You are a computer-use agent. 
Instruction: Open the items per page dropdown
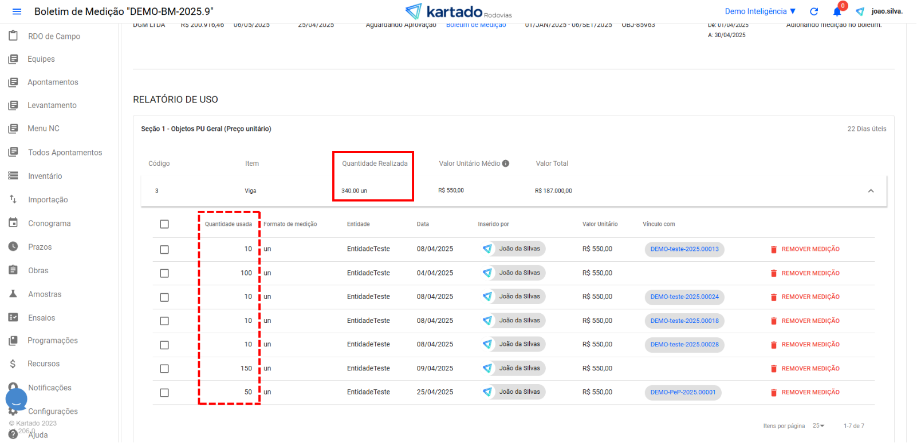tap(818, 426)
